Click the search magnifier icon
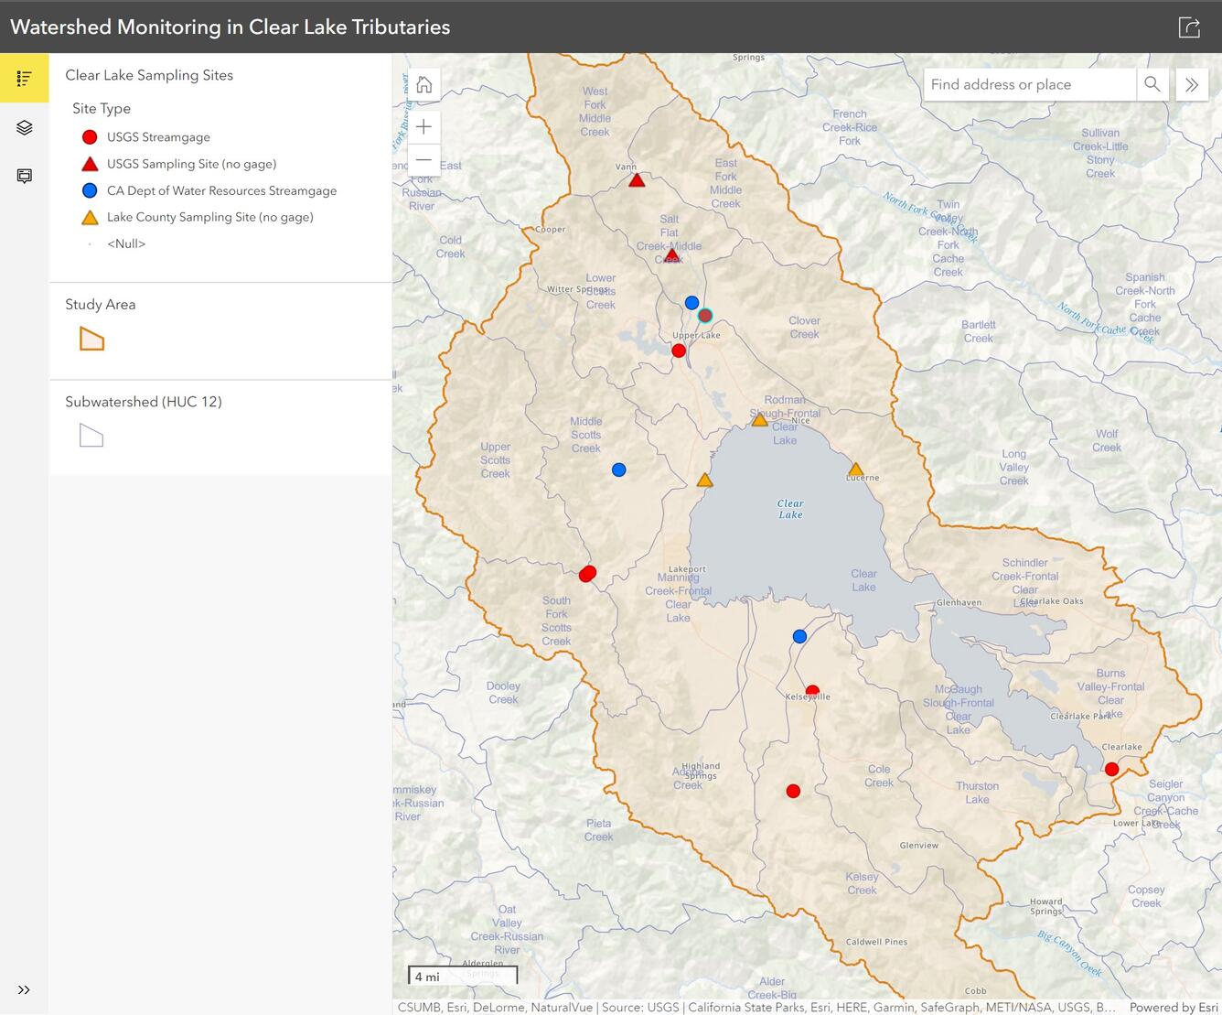This screenshot has height=1015, width=1222. (1152, 84)
